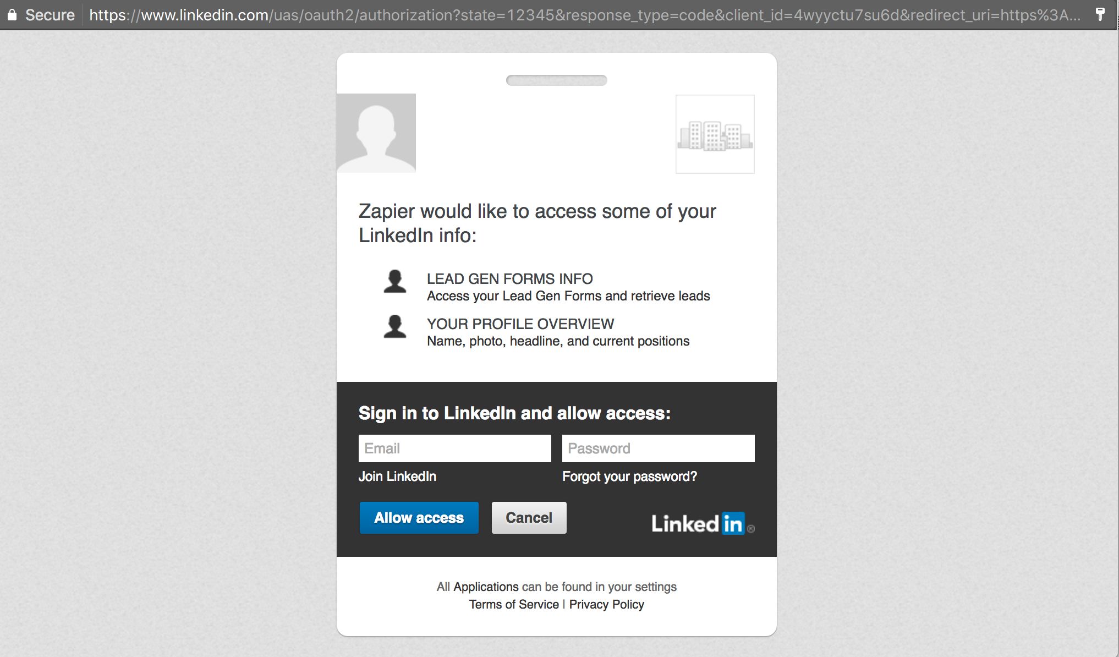Click the saved password key icon
1119x657 pixels.
pyautogui.click(x=1100, y=14)
